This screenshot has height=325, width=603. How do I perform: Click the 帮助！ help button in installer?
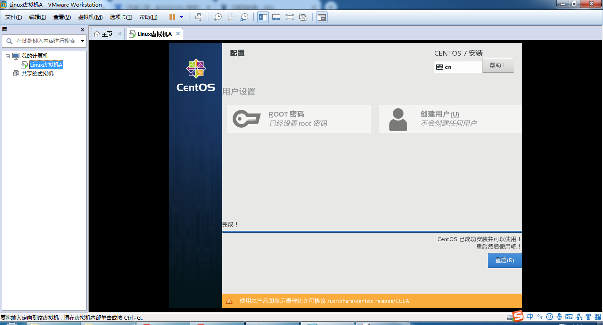(498, 65)
